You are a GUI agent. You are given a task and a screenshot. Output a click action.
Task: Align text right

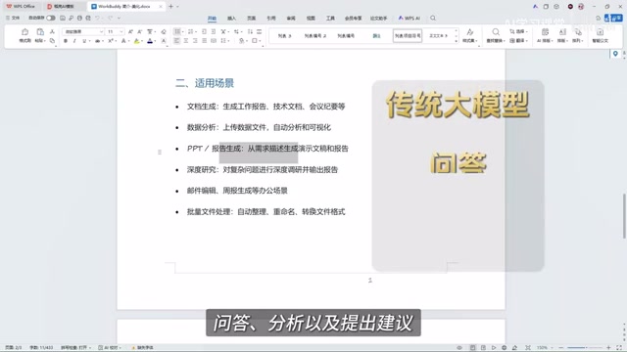click(x=195, y=41)
